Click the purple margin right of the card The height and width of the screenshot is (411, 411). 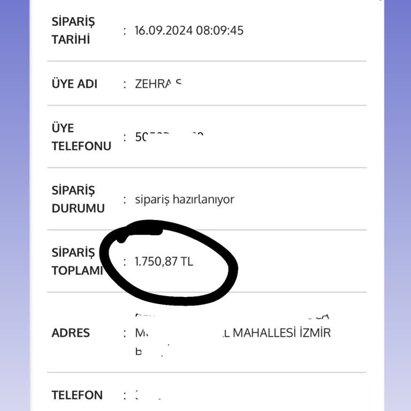(397, 214)
